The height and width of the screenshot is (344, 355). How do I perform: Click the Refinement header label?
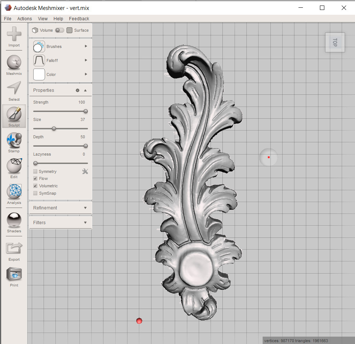pos(45,208)
